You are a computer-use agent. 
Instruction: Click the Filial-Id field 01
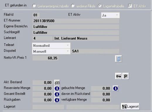(36, 15)
